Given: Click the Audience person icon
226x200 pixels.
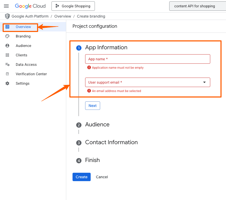Looking at the screenshot, I should (x=7, y=46).
